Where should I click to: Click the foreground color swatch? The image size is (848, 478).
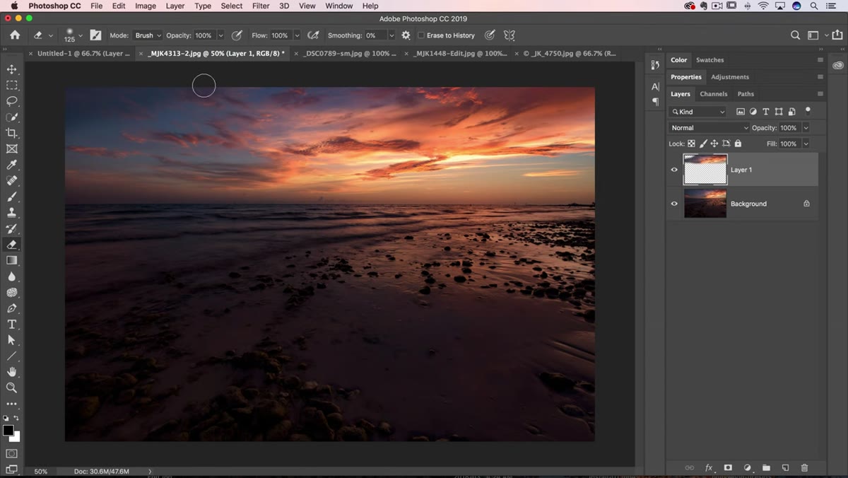point(8,430)
